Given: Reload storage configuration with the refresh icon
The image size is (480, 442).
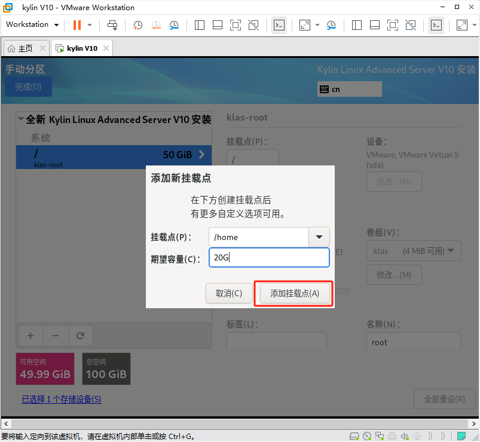Looking at the screenshot, I should pos(80,336).
